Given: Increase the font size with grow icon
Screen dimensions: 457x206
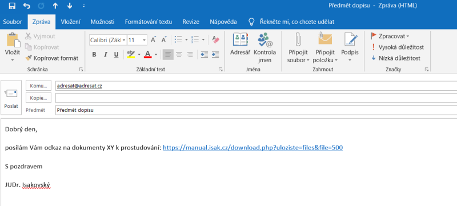Looking at the screenshot, I should pyautogui.click(x=154, y=40).
